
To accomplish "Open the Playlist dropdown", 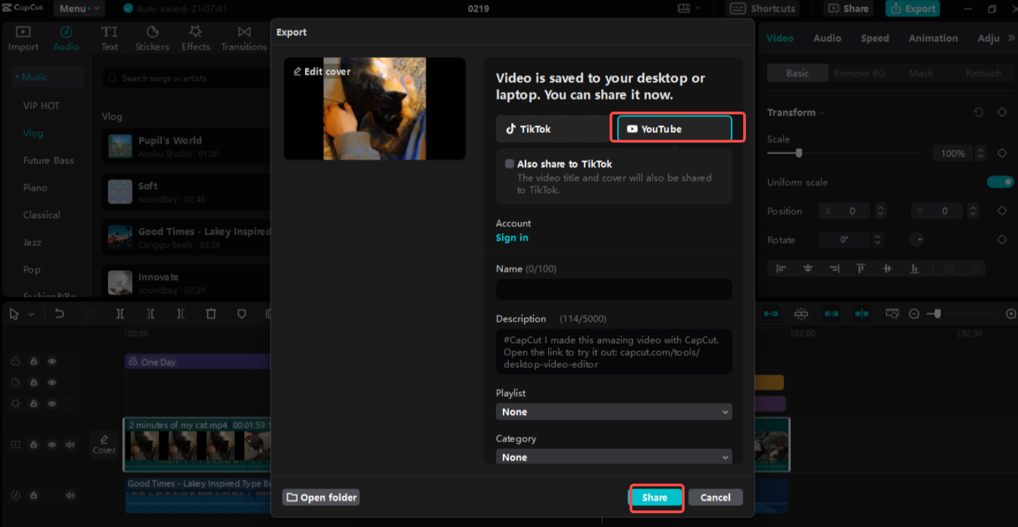I will pyautogui.click(x=614, y=412).
